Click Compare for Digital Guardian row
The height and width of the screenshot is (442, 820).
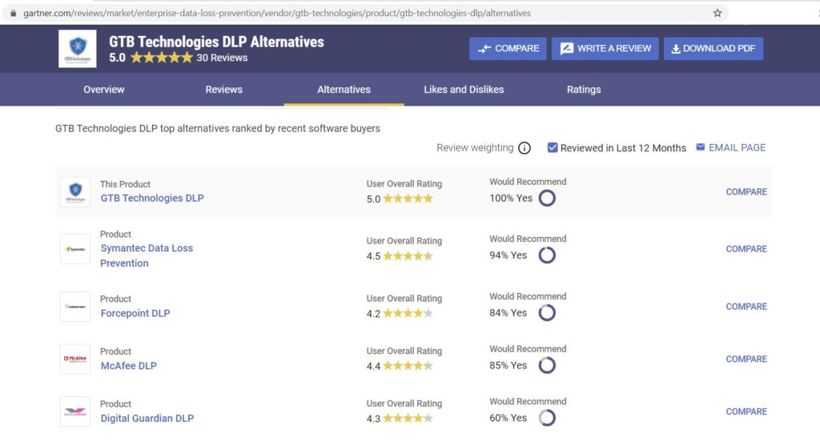click(746, 412)
